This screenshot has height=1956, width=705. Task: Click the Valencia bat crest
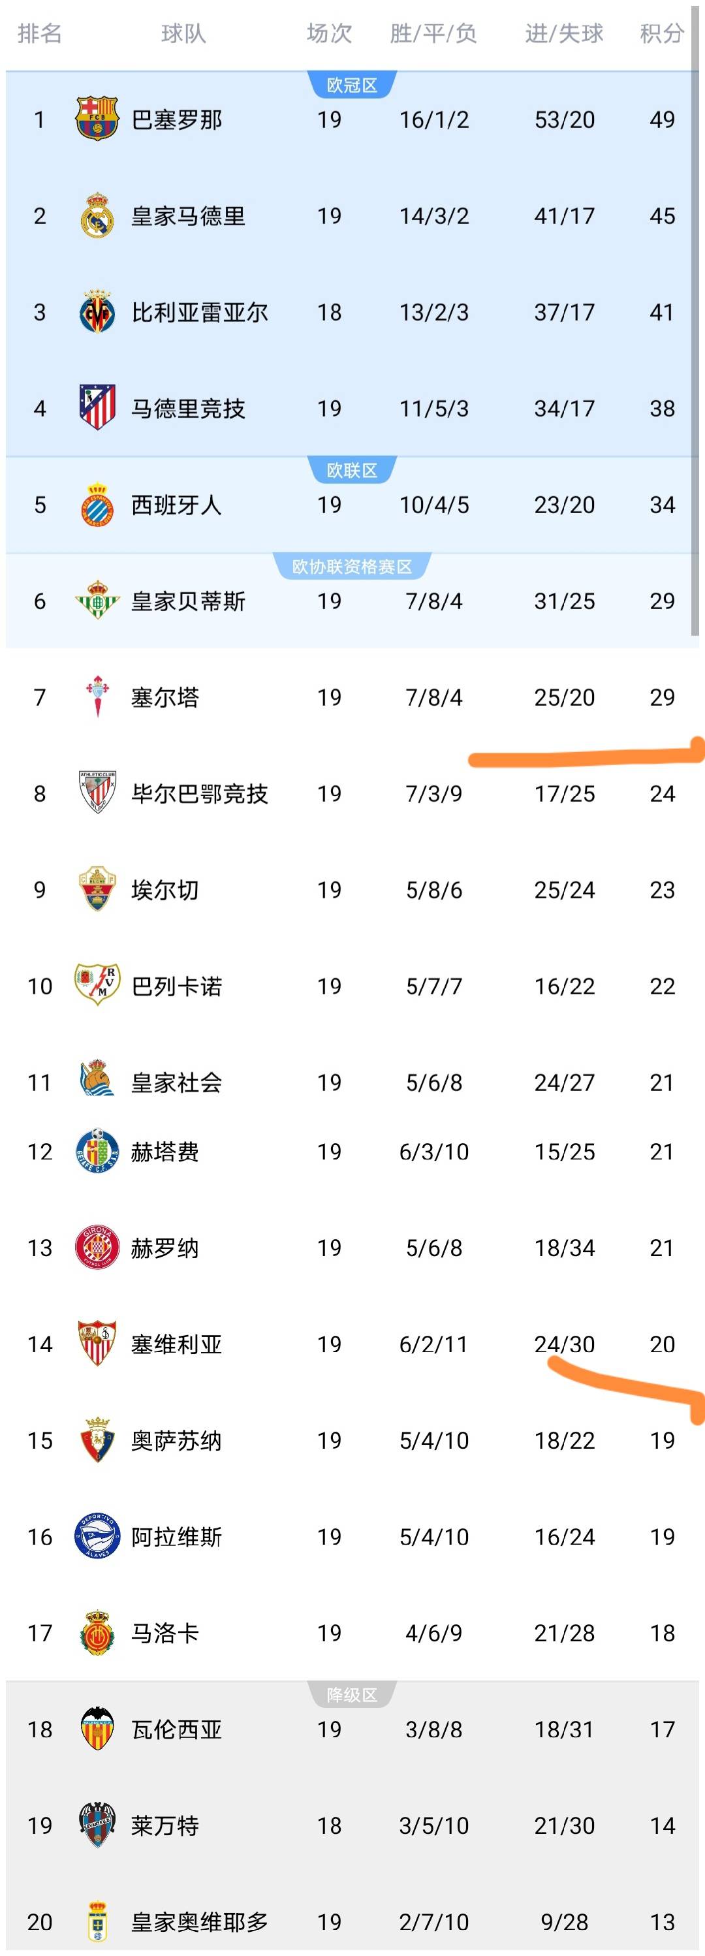(x=97, y=1729)
